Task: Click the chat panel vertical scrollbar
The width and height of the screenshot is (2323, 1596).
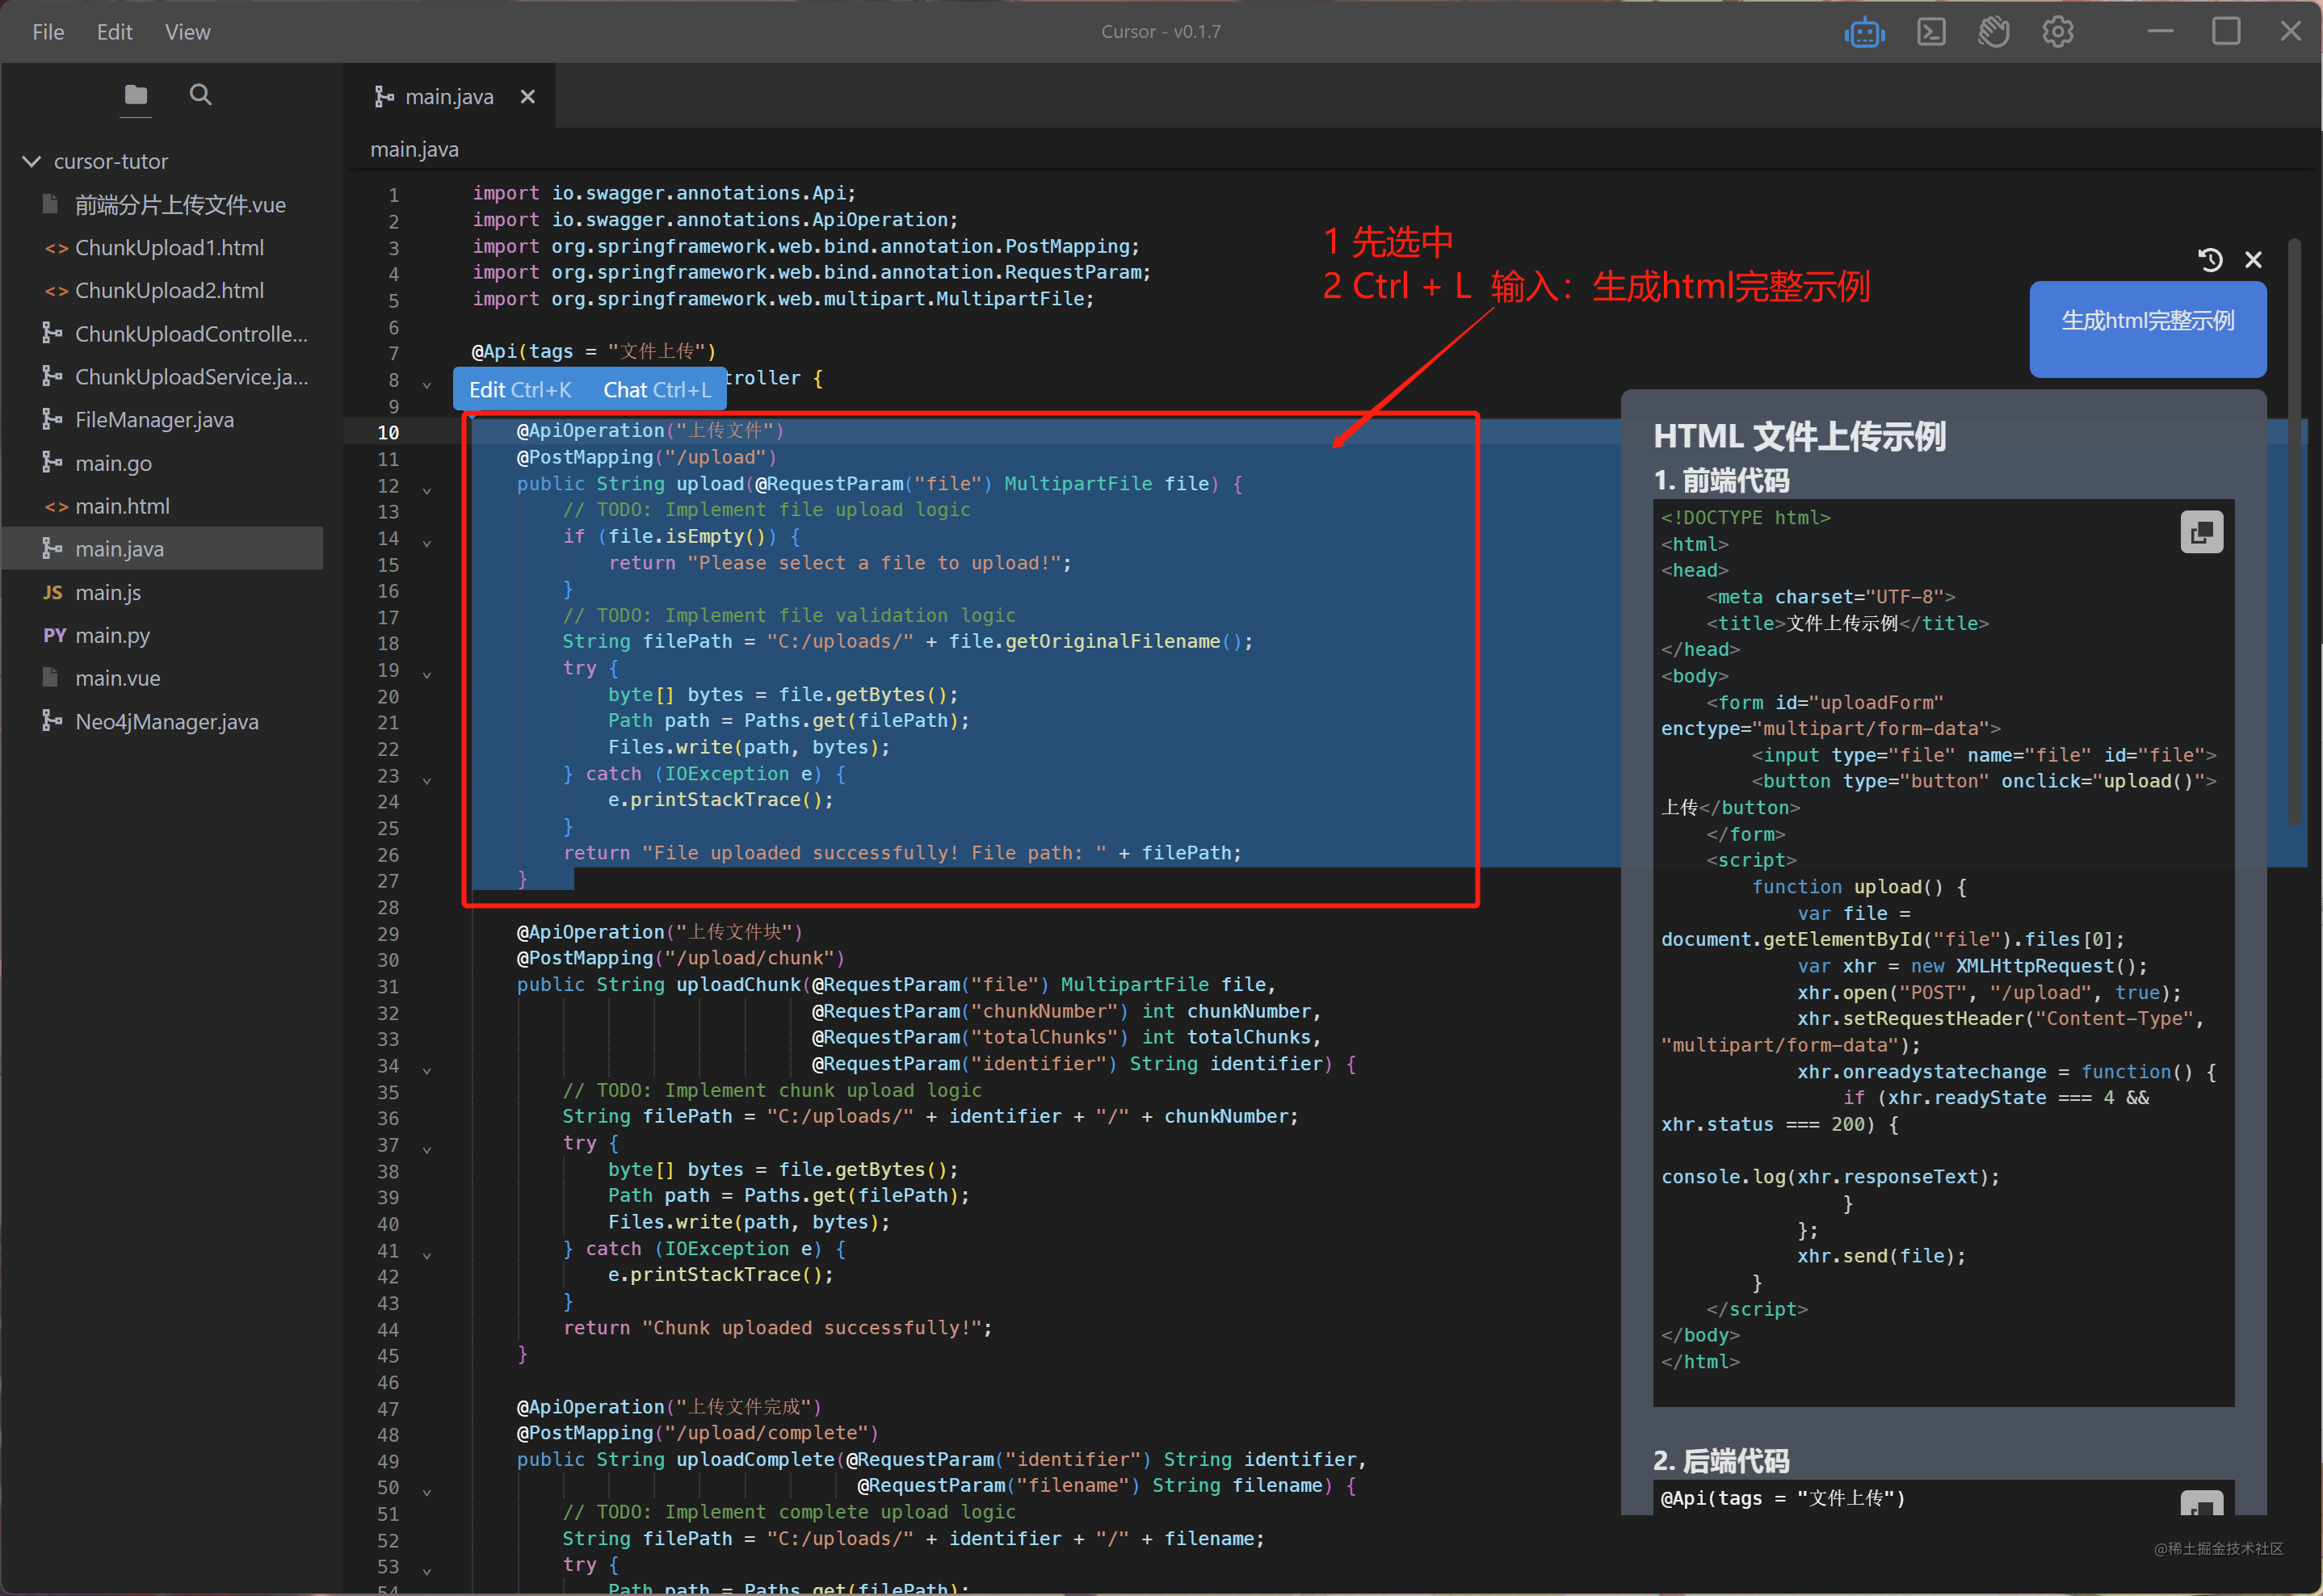Action: 2295,530
